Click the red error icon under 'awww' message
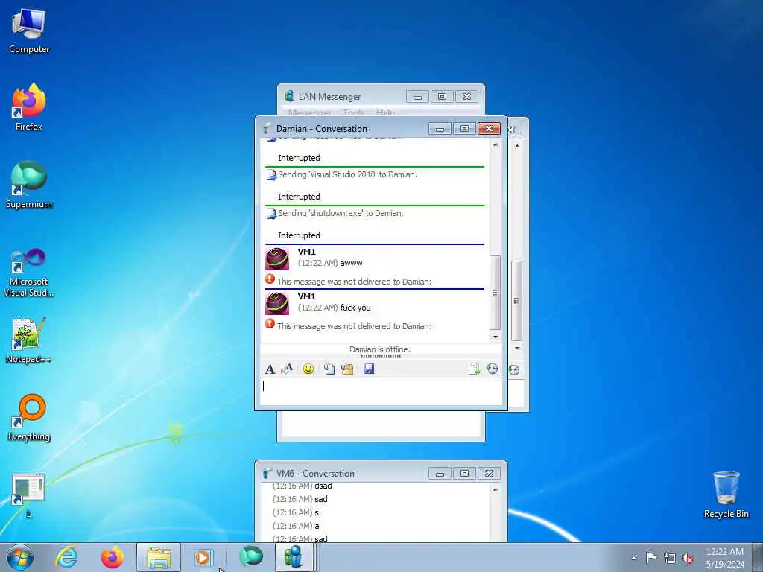Viewport: 763px width, 572px height. [270, 279]
